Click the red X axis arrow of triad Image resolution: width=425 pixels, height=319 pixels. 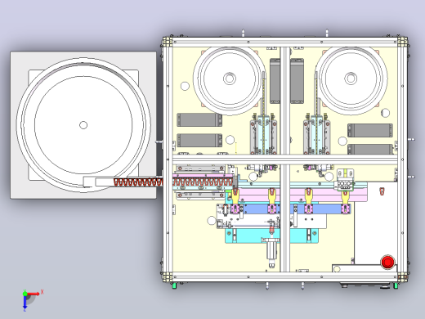coord(34,294)
